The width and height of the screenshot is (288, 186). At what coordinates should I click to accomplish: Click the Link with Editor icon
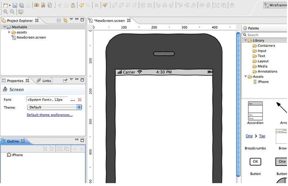coord(65,20)
